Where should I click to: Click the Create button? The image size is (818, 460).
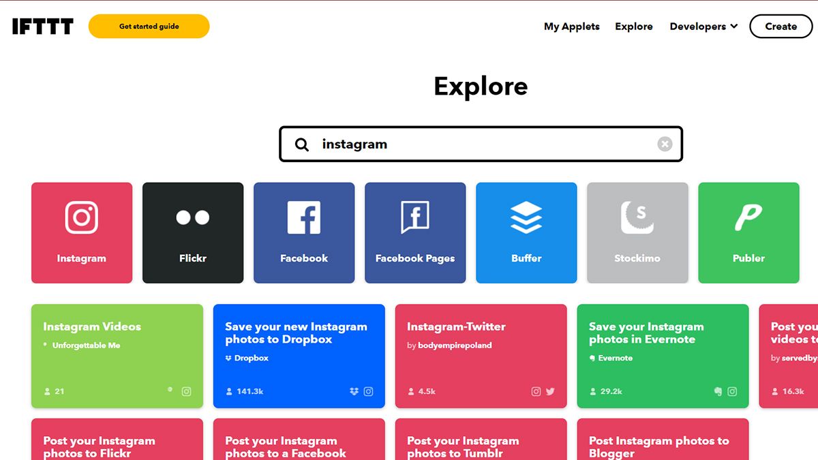781,26
